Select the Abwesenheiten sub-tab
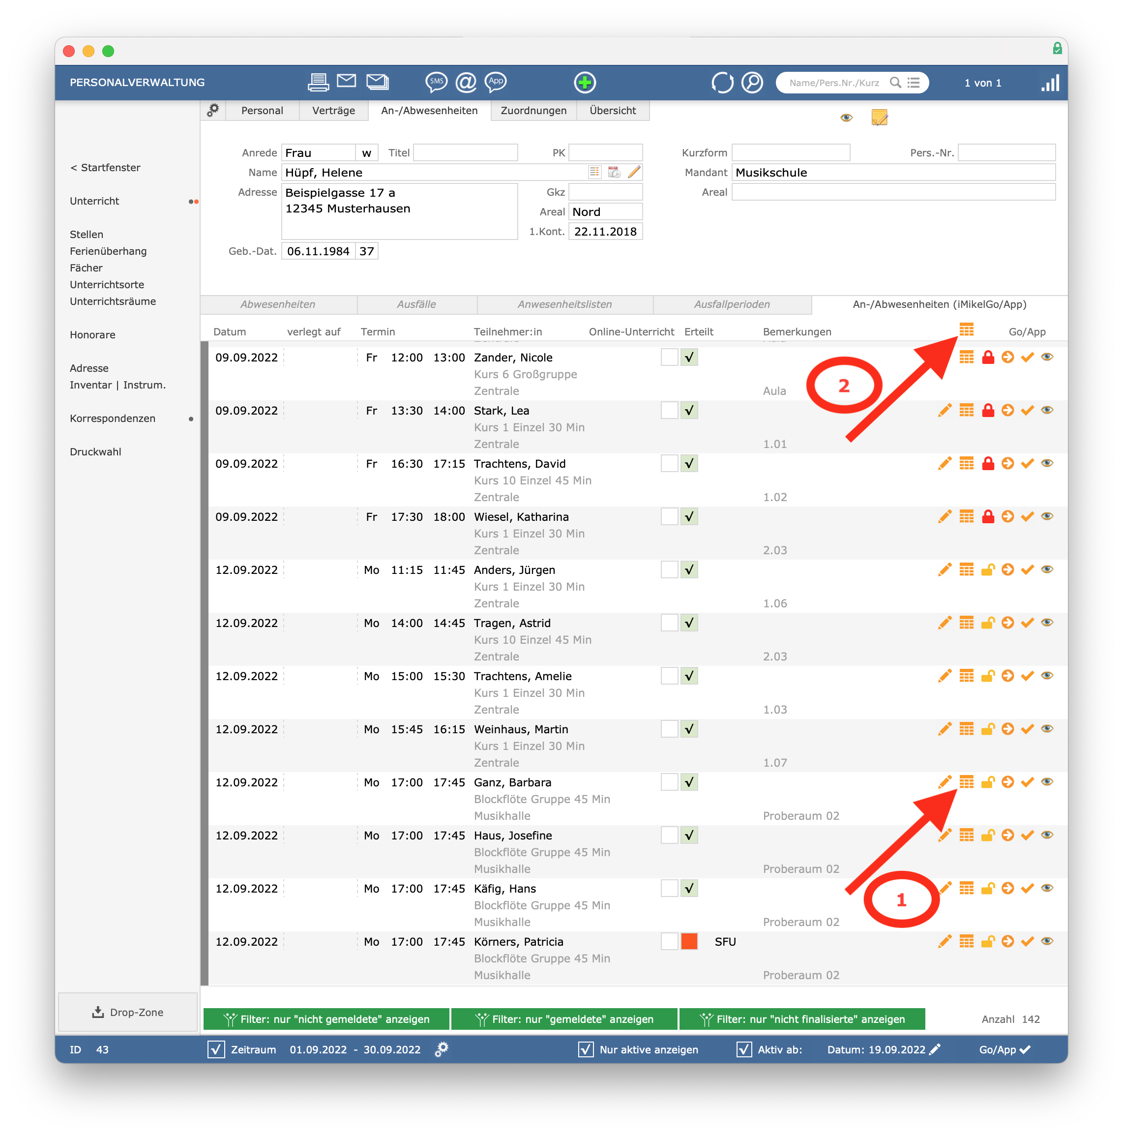The height and width of the screenshot is (1136, 1123). [x=277, y=304]
